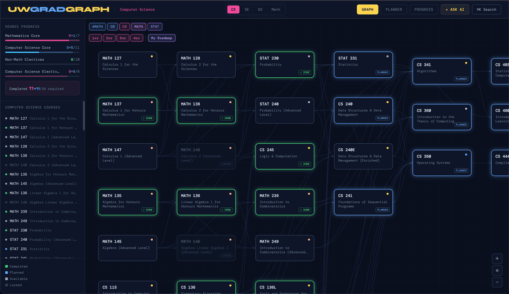Image resolution: width=509 pixels, height=294 pixels.
Task: Open the Ask AI assistant
Action: [x=455, y=9]
